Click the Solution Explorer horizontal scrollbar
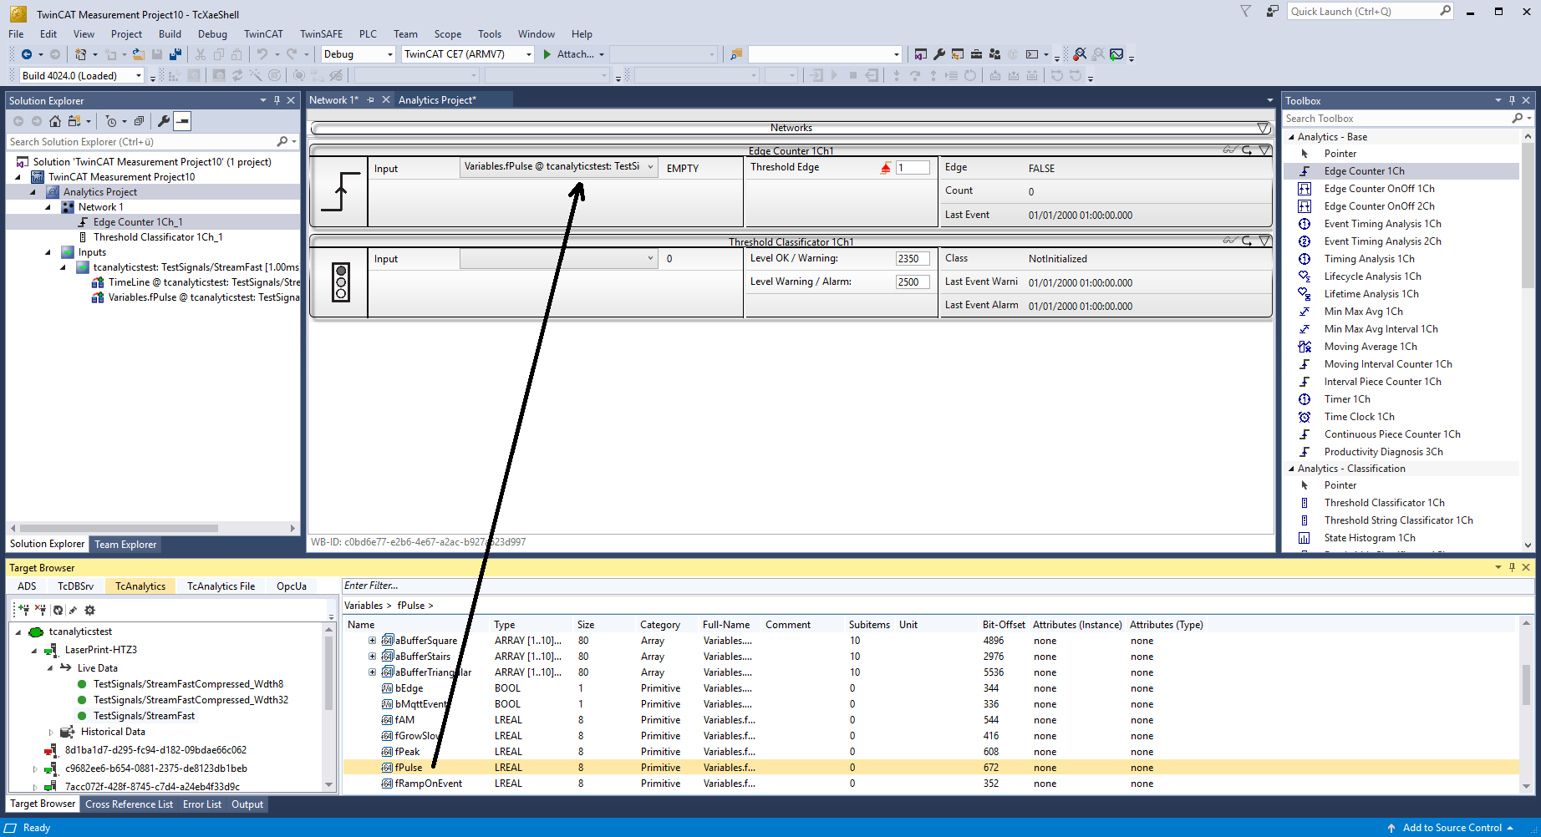The width and height of the screenshot is (1541, 837). point(119,528)
